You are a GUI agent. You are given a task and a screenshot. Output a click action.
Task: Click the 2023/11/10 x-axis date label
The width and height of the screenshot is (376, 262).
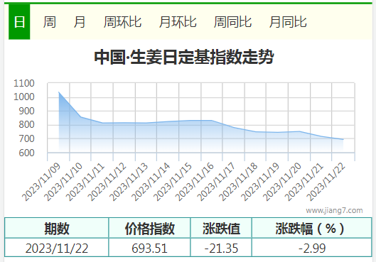63,182
